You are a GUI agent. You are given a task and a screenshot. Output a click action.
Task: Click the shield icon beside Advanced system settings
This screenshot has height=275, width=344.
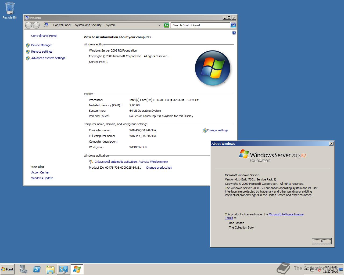[x=28, y=58]
